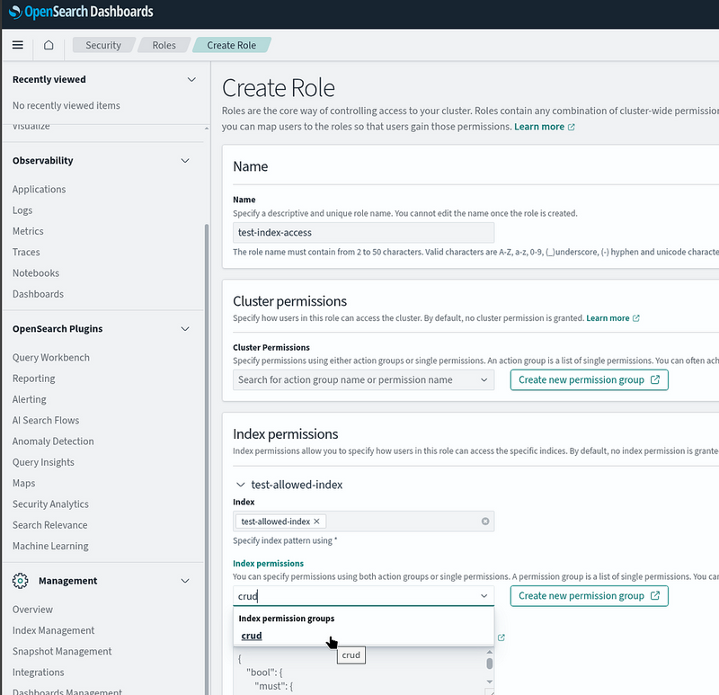Go to the Security breadcrumb
The height and width of the screenshot is (695, 719).
pyautogui.click(x=102, y=45)
